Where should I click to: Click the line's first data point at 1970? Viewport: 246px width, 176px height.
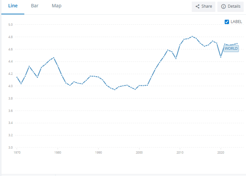[17, 77]
